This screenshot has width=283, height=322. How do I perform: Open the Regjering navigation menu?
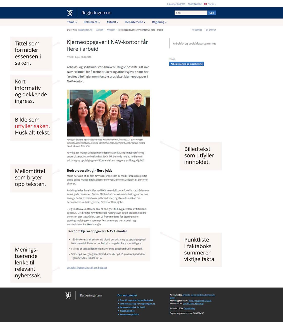pos(159,22)
